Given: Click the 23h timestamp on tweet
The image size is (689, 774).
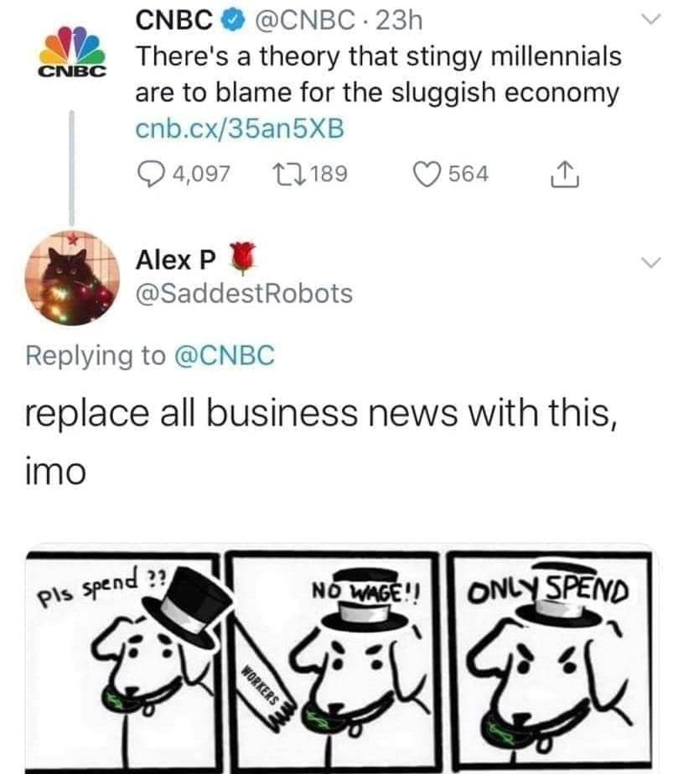Looking at the screenshot, I should [x=399, y=20].
